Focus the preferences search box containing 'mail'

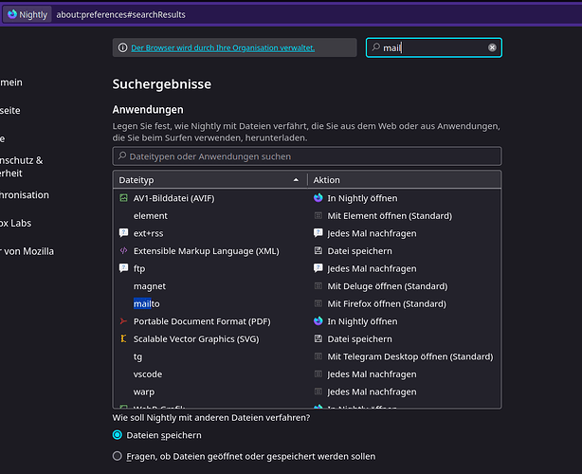pos(434,47)
